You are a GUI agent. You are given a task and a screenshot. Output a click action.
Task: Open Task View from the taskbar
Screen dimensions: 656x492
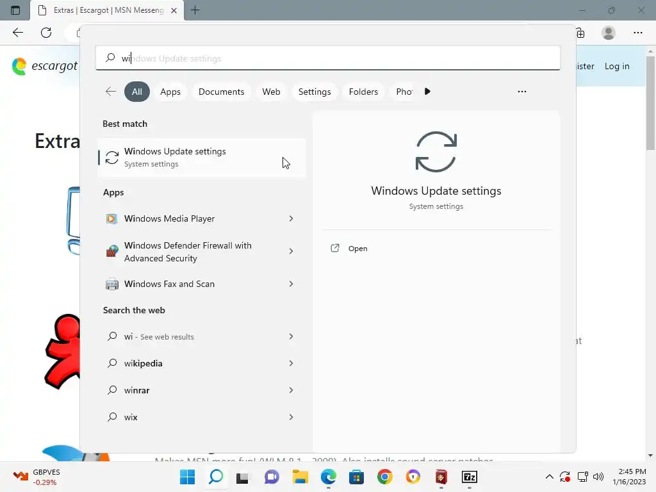pos(242,477)
